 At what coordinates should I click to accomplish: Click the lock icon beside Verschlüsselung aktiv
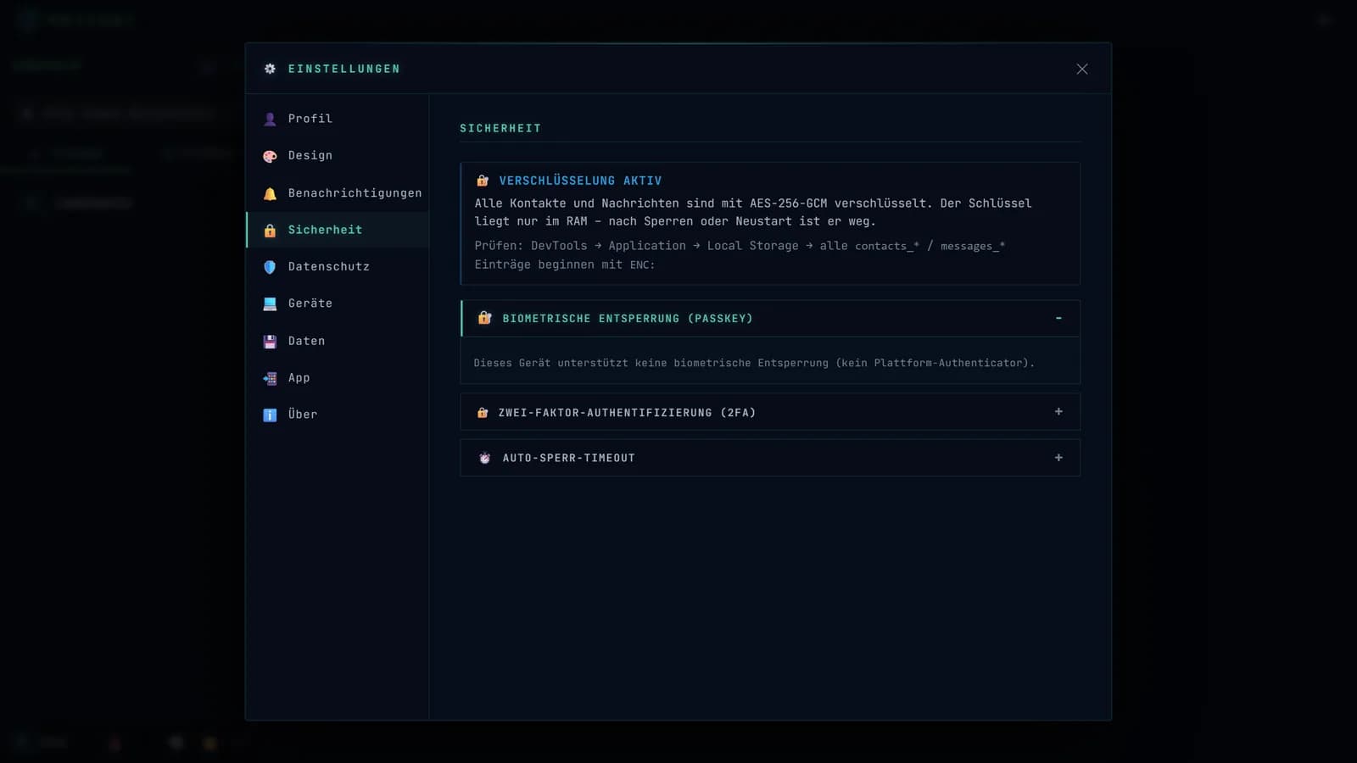click(x=483, y=181)
